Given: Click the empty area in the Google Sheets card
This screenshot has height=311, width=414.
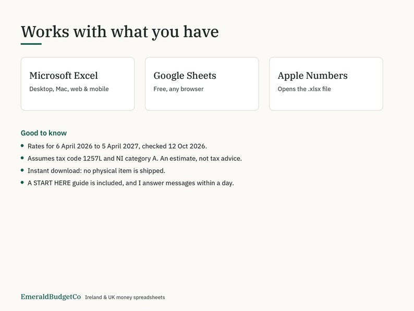Looking at the screenshot, I should click(x=202, y=101).
